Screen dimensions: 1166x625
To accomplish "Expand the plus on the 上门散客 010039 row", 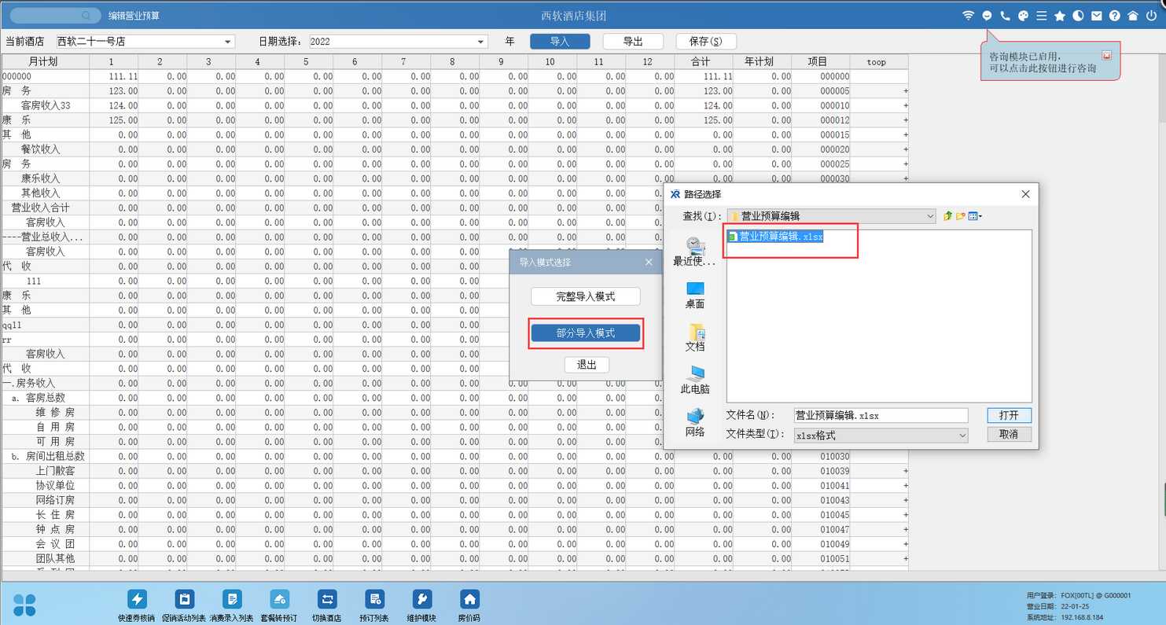I will pos(905,471).
